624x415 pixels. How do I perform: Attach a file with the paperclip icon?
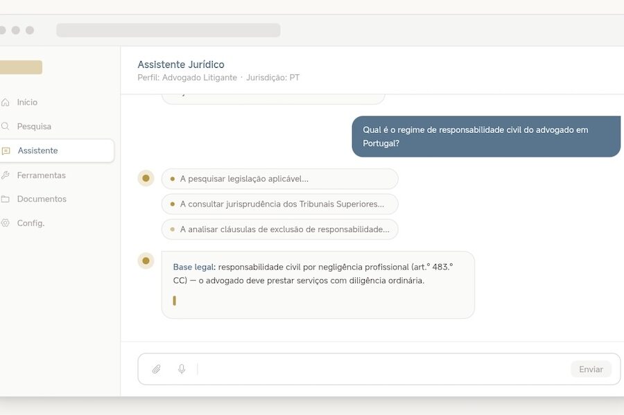coord(157,369)
